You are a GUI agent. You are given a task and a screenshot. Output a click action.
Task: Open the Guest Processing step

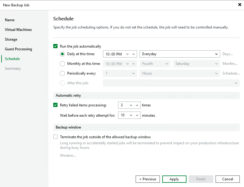click(18, 49)
